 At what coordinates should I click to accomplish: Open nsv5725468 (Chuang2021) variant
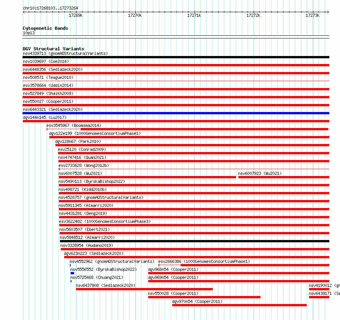(x=97, y=277)
